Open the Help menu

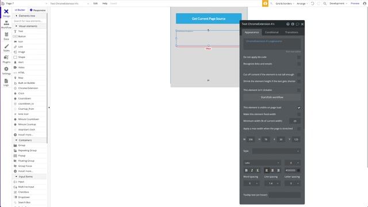(x=105, y=3)
